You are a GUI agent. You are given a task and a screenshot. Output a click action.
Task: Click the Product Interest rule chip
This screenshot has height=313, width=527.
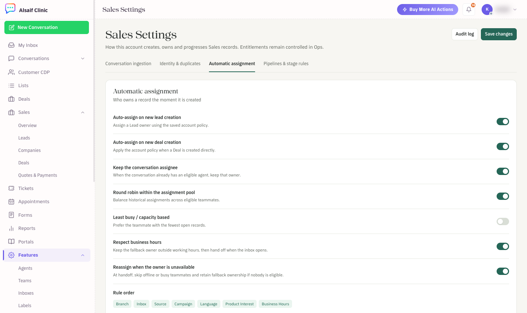tap(239, 304)
